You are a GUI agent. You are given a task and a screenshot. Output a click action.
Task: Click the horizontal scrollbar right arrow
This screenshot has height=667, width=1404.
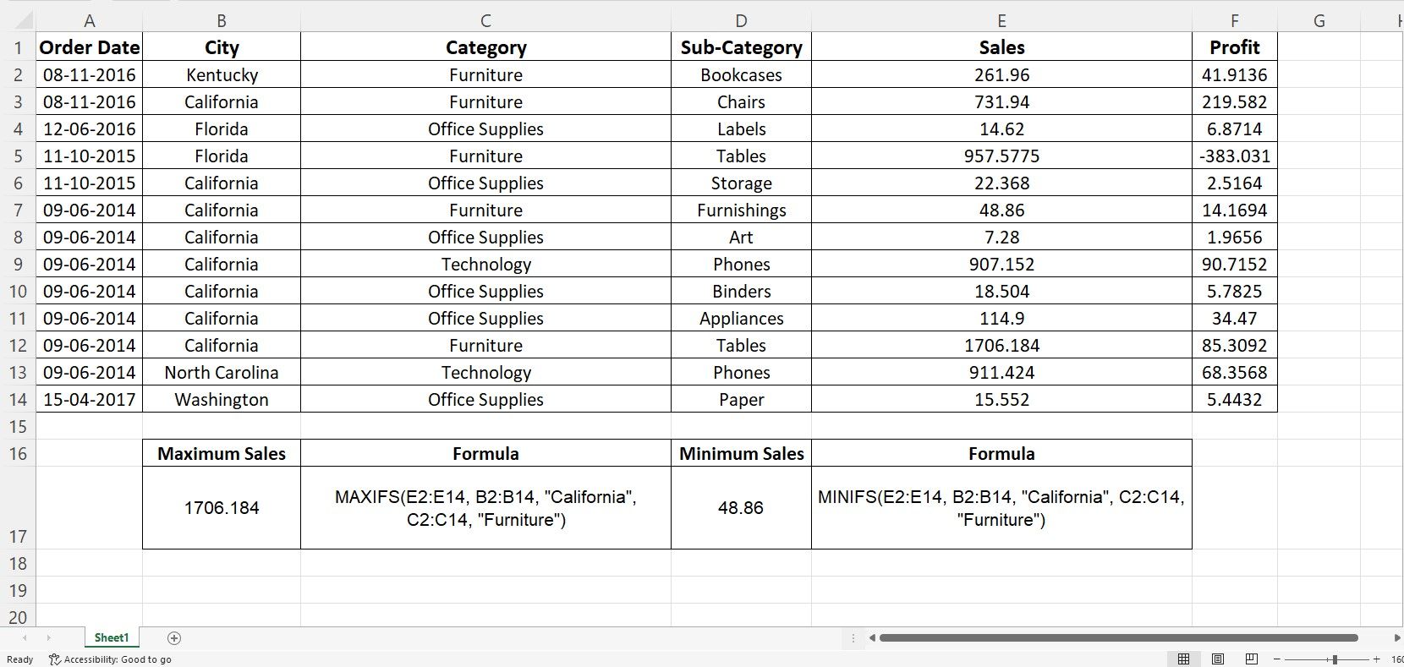click(x=1397, y=638)
